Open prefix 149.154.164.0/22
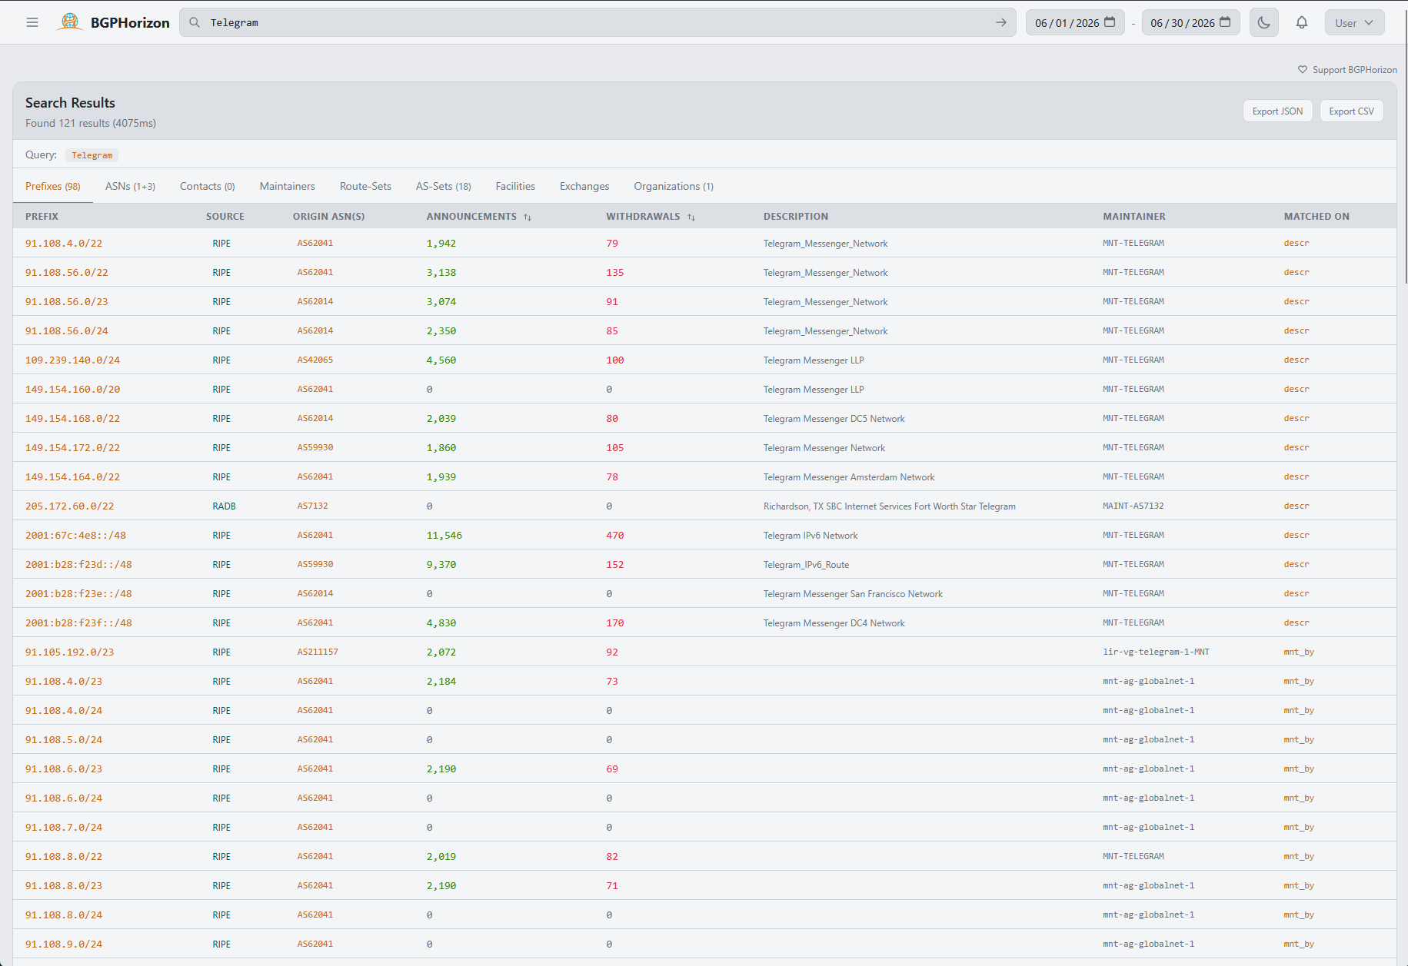 coord(73,477)
